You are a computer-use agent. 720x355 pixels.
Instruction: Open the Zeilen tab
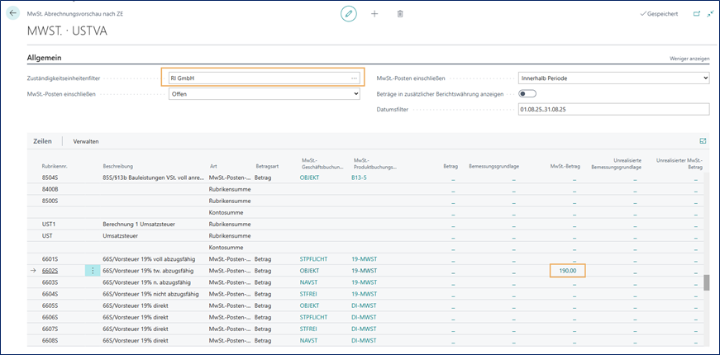click(x=42, y=141)
